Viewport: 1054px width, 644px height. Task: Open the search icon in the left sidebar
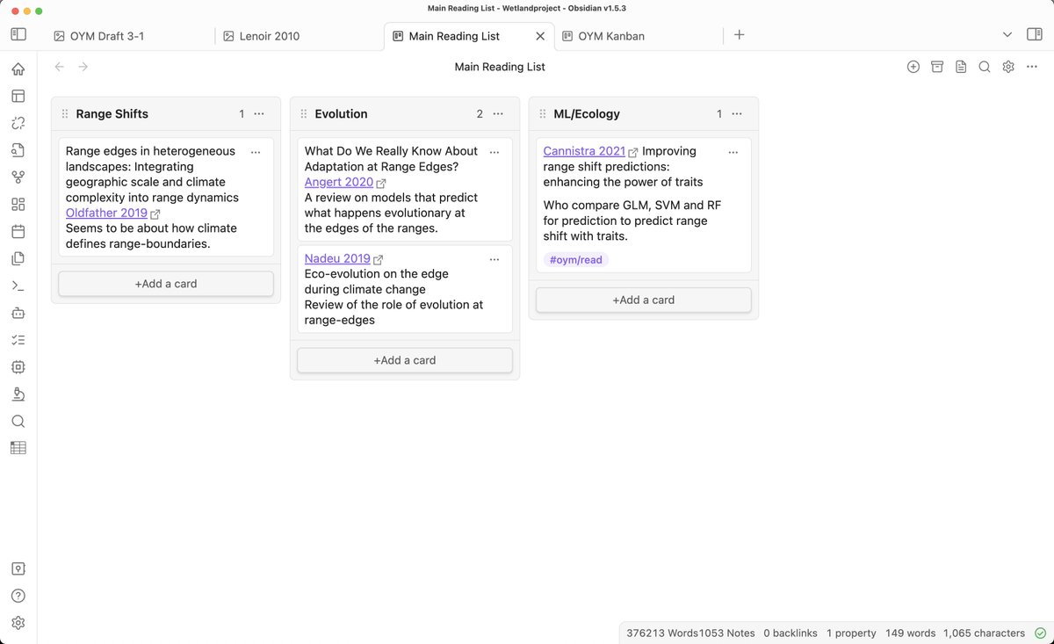tap(18, 421)
